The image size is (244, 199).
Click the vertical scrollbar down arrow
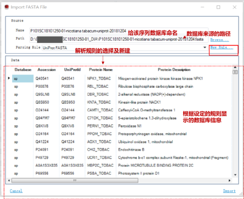click(235, 175)
